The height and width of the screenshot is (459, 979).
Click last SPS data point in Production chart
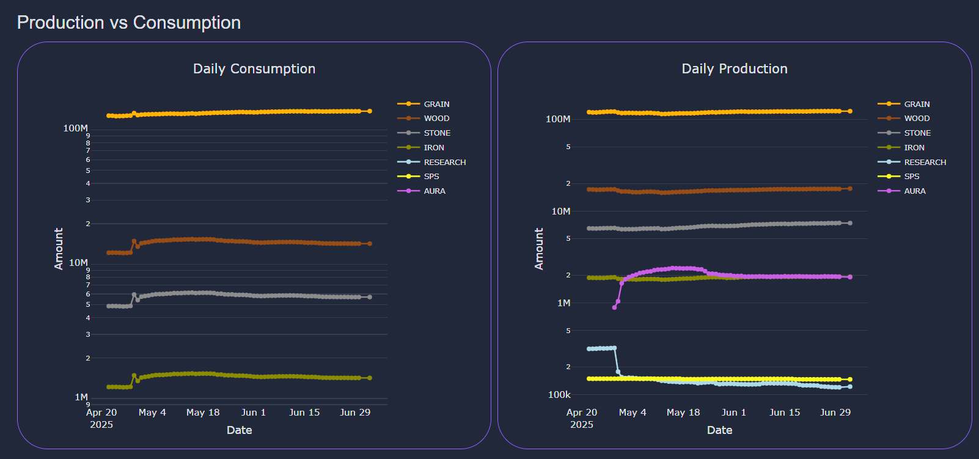[850, 380]
